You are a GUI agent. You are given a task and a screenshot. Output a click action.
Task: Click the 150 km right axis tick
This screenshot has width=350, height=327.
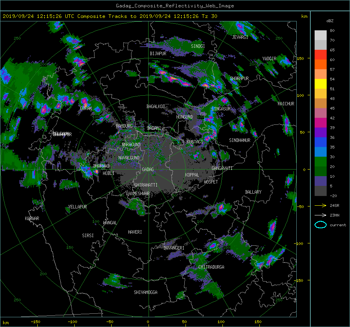coord(301,58)
